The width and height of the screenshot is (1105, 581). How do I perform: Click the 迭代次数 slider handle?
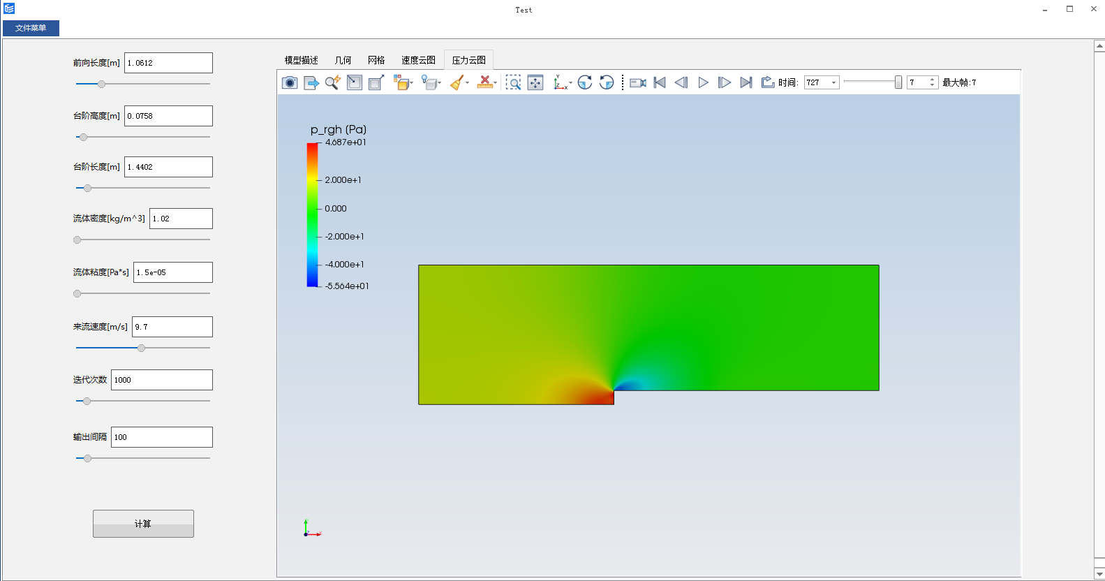coord(87,401)
